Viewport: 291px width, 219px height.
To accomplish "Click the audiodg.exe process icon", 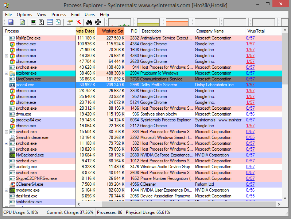I will coord(12,167).
